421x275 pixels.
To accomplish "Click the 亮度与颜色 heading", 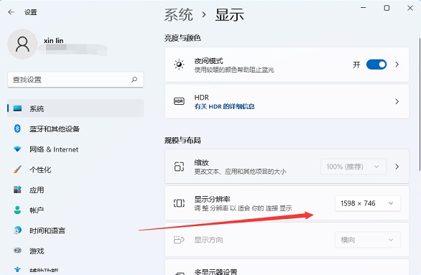I will 182,38.
